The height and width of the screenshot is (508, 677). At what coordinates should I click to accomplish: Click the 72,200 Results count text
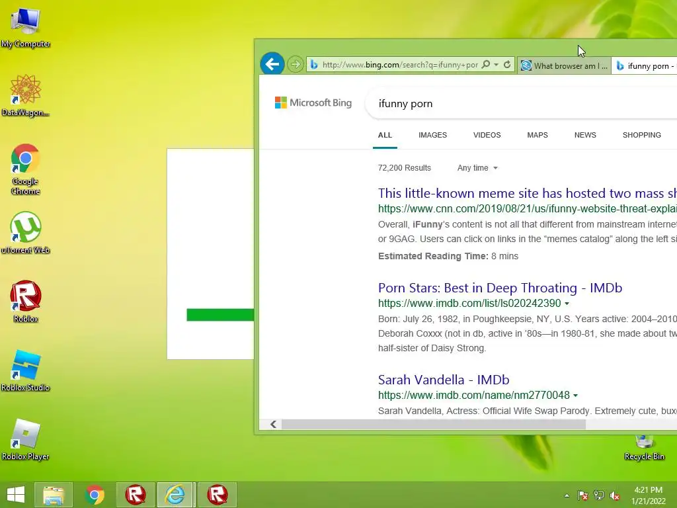404,168
